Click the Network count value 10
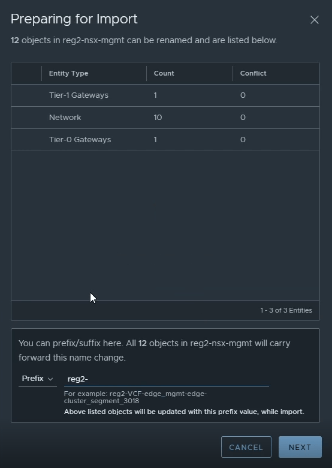This screenshot has width=332, height=468. point(158,118)
